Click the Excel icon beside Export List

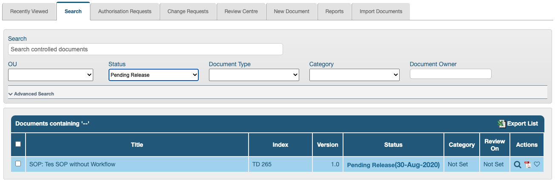tap(501, 123)
